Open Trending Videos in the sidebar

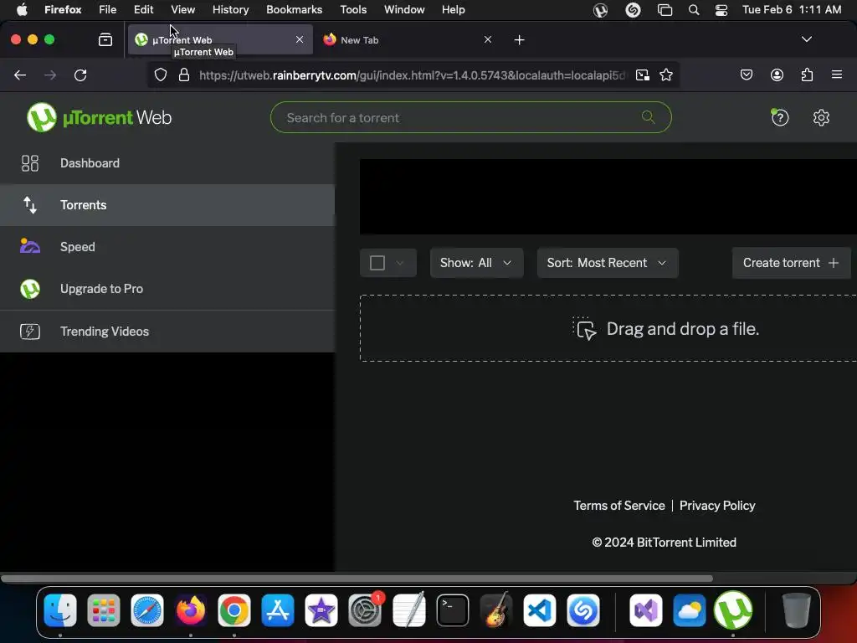pos(167,332)
